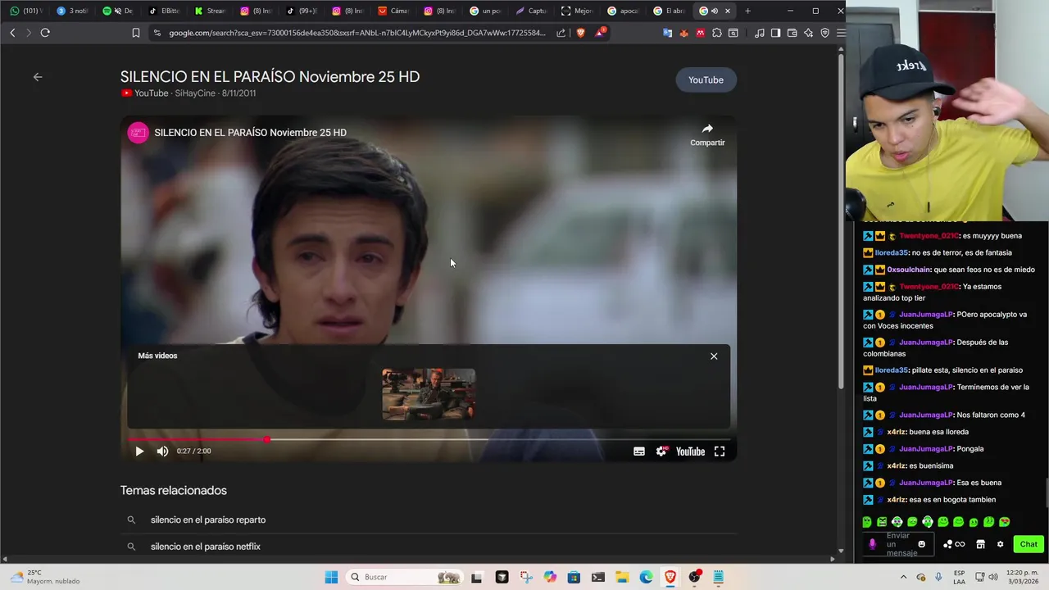
Task: Open the weather widget 25°C
Action: [45, 577]
